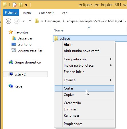Expand the eclipse-jee-kepler breadcrumb arrow
This screenshot has width=127, height=129.
125,21
